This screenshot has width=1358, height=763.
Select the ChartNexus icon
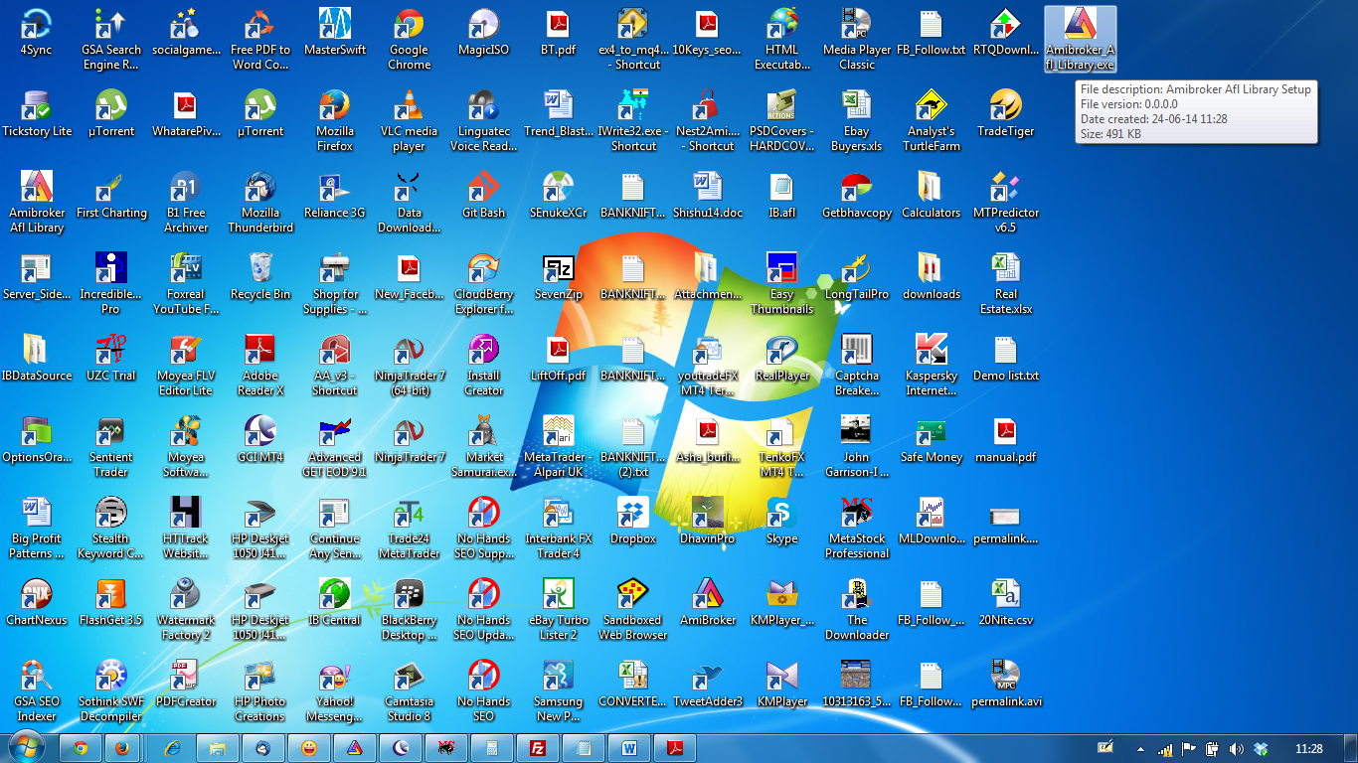37,602
